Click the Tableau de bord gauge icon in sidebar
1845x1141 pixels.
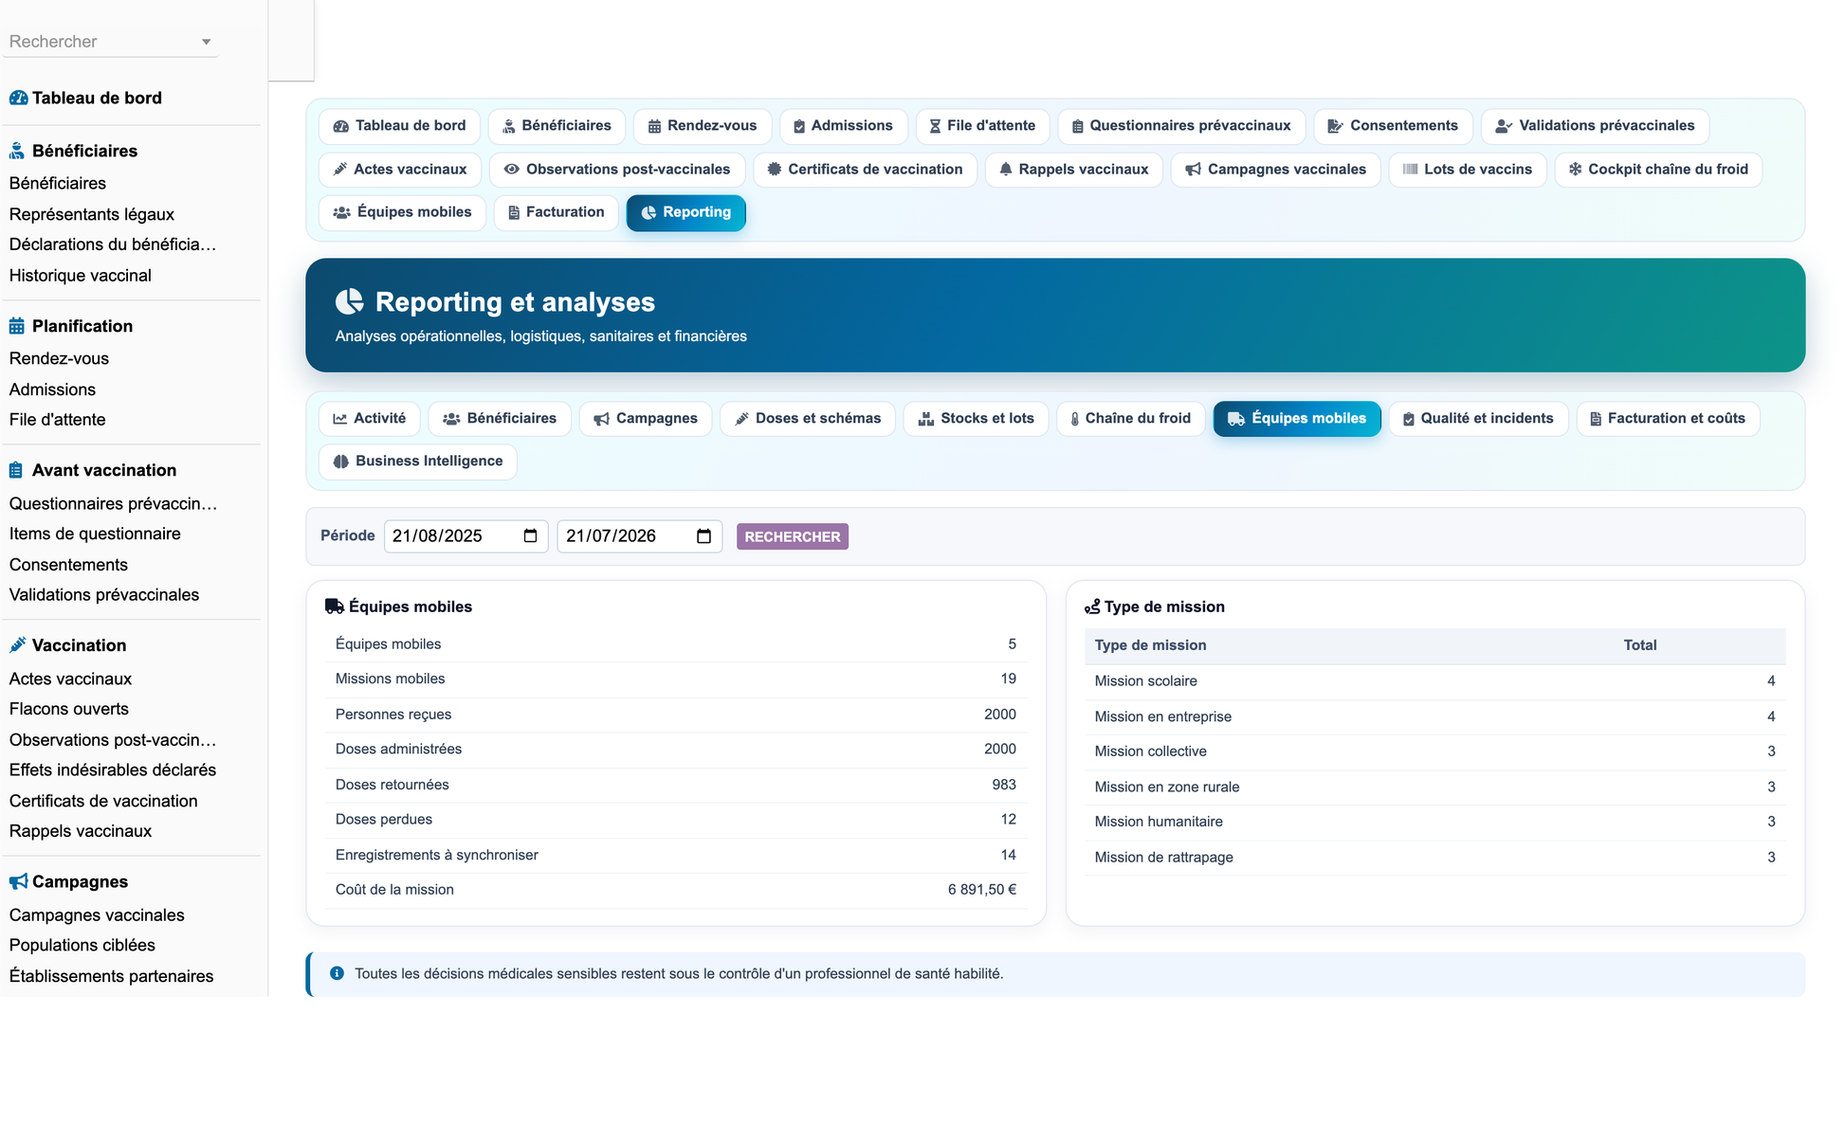[18, 99]
